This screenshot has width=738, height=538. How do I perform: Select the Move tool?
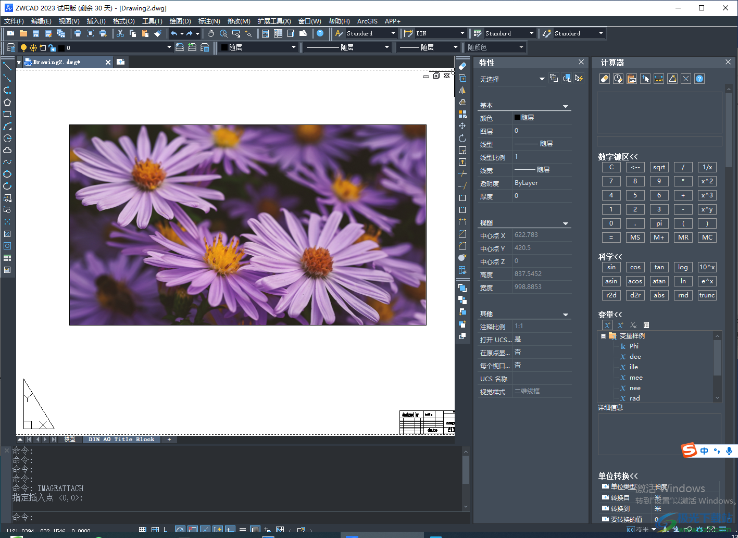pos(462,126)
